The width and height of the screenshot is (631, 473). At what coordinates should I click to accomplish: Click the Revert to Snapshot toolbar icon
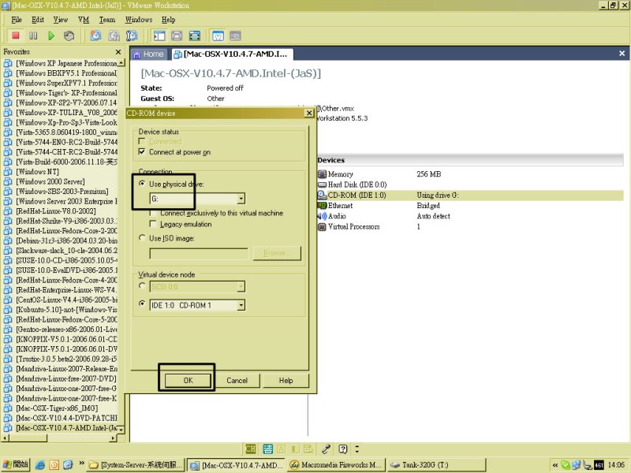pos(114,35)
